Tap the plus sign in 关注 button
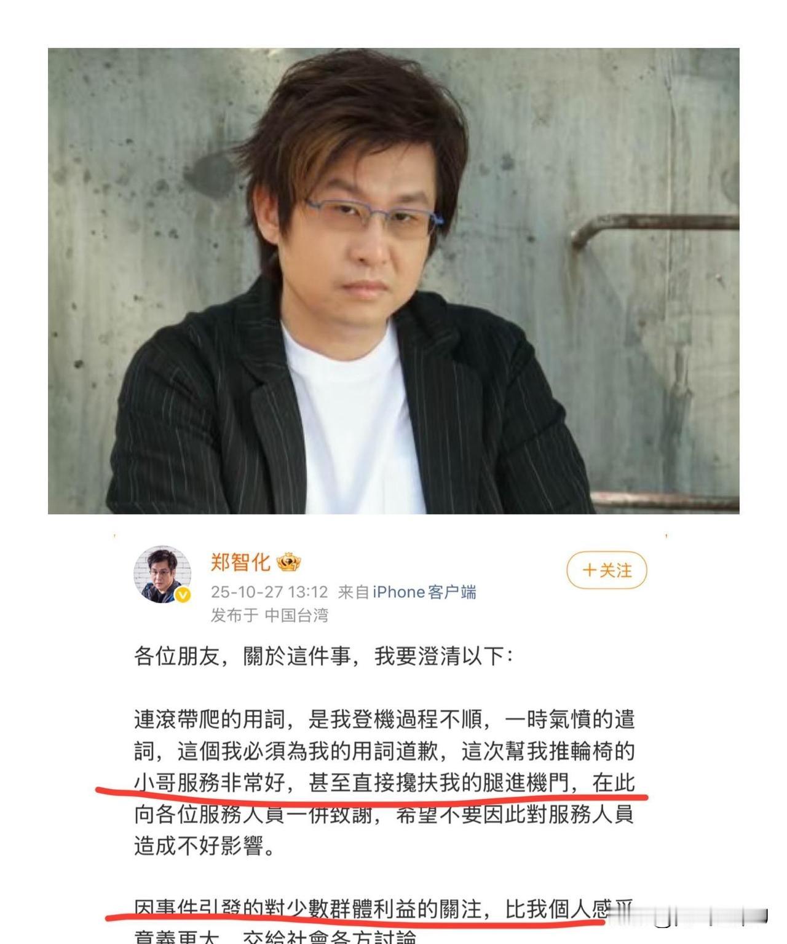 (x=589, y=570)
